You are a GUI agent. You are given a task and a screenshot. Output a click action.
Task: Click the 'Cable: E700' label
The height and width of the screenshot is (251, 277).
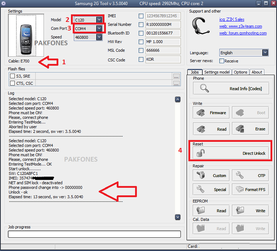pos(19,61)
